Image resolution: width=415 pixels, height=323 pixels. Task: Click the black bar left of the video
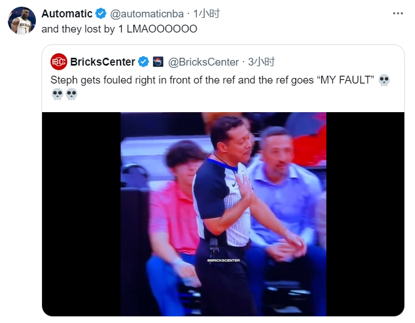pyautogui.click(x=81, y=213)
